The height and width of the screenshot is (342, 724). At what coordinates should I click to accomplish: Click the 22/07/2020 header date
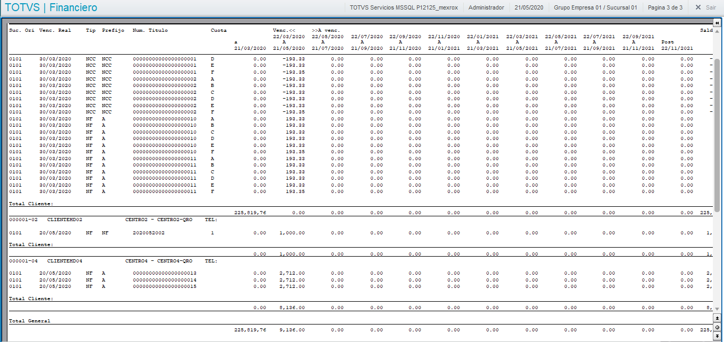tap(367, 37)
